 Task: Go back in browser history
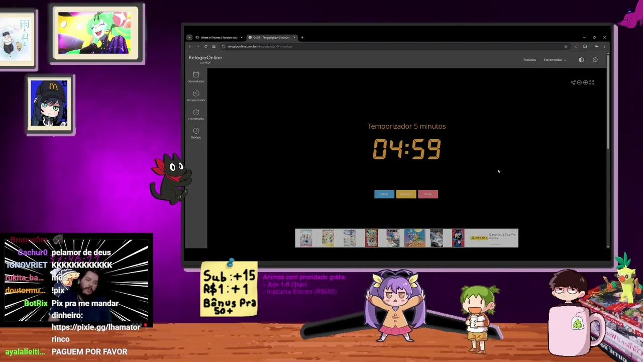(x=190, y=46)
